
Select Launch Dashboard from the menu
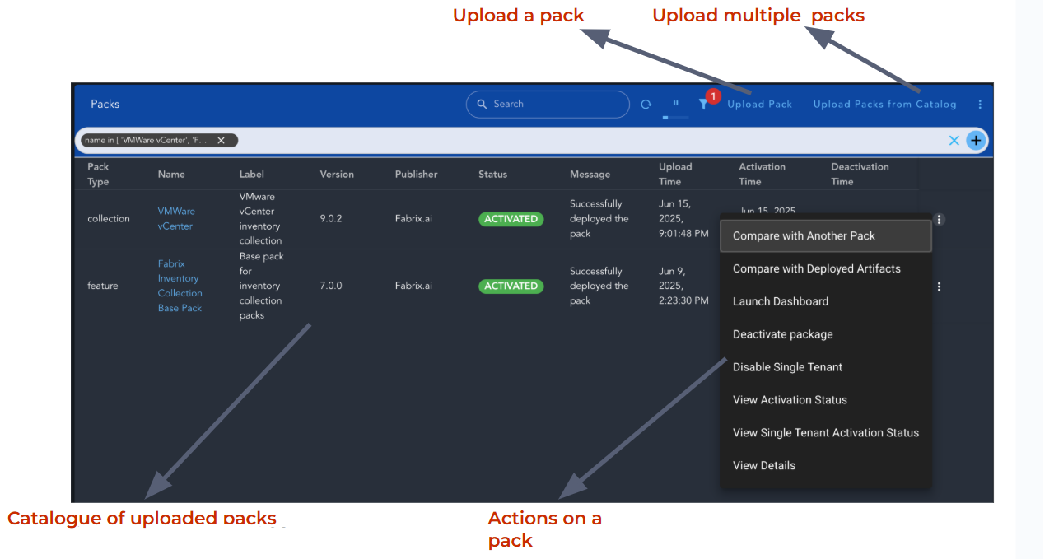click(781, 302)
